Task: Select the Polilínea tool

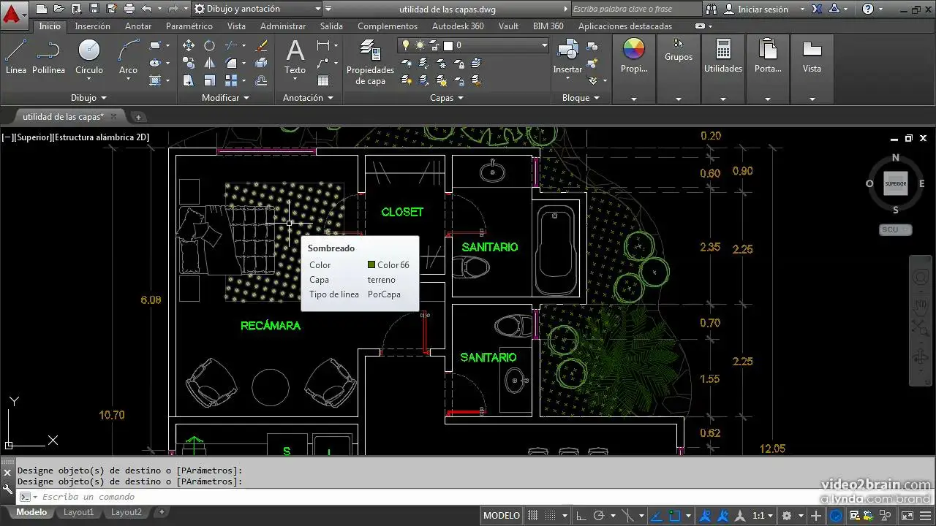Action: coord(48,57)
